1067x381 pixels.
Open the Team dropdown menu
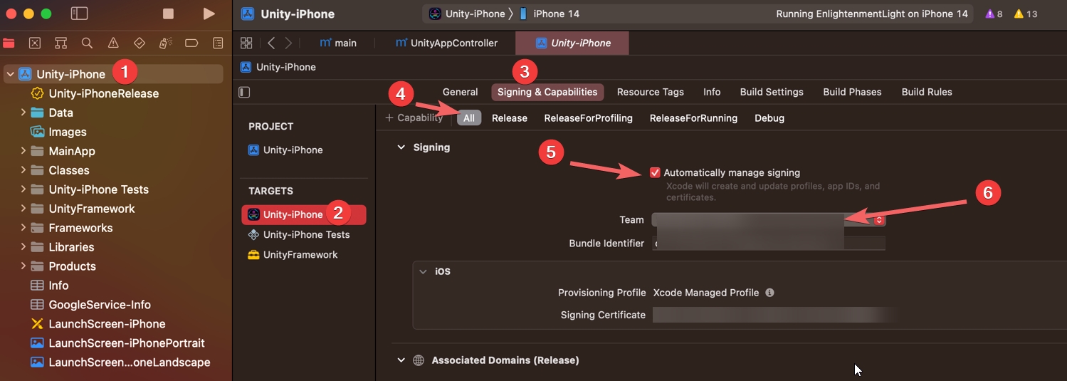point(879,220)
